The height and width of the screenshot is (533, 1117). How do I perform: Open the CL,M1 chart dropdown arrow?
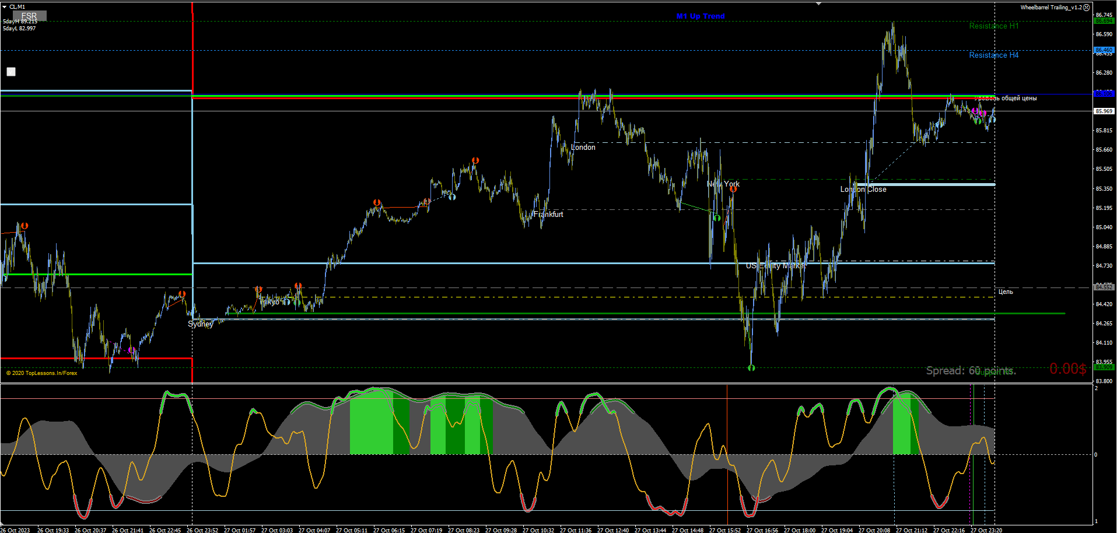pos(4,7)
